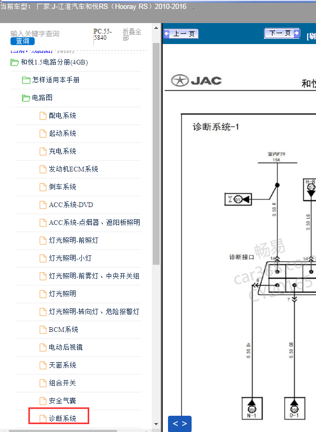The height and width of the screenshot is (432, 316).
Task: Click the folder icon beside 怎样适用本手册
Action: pyautogui.click(x=26, y=80)
